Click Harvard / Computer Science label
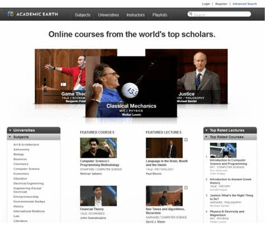The height and width of the screenshot is (231, 276). (x=166, y=218)
